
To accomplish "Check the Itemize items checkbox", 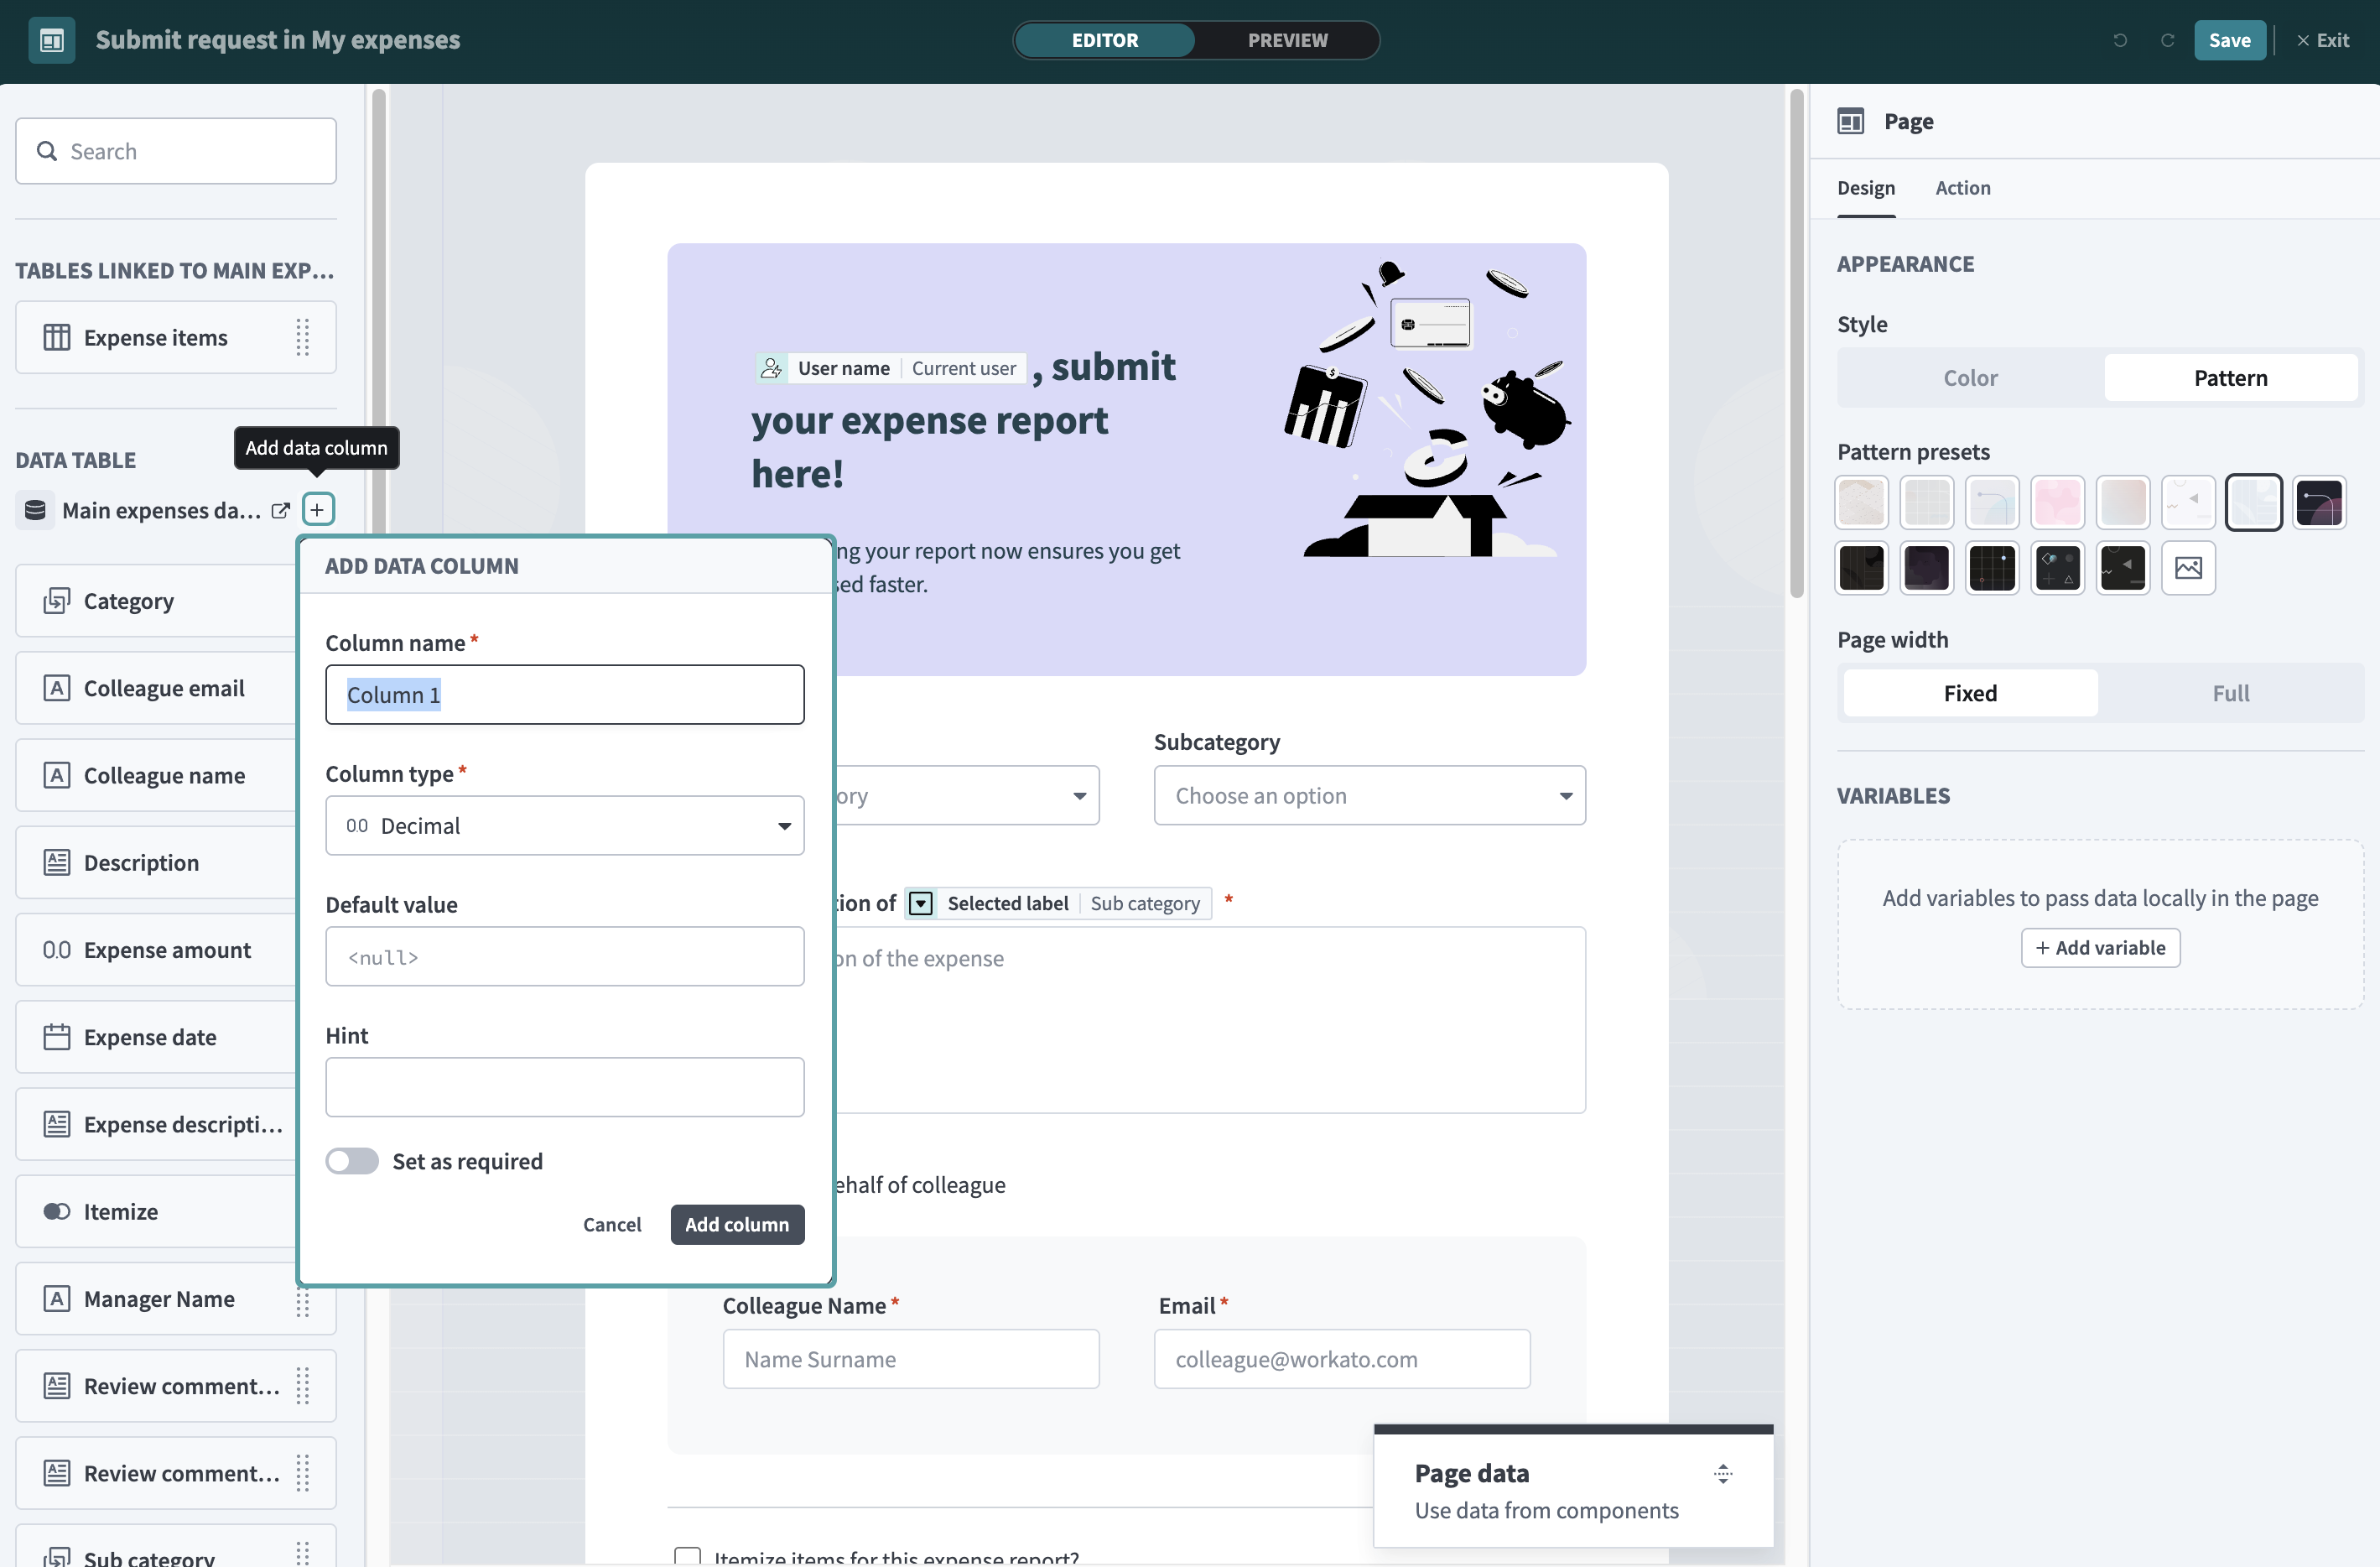I will [687, 1556].
